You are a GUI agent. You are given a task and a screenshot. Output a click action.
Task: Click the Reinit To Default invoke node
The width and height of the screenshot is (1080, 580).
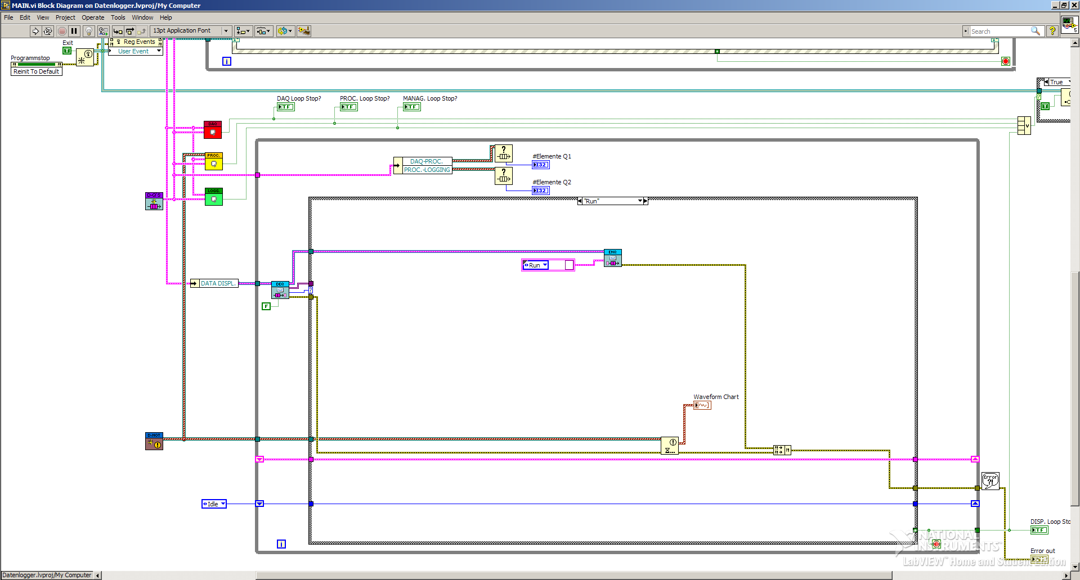pyautogui.click(x=37, y=71)
